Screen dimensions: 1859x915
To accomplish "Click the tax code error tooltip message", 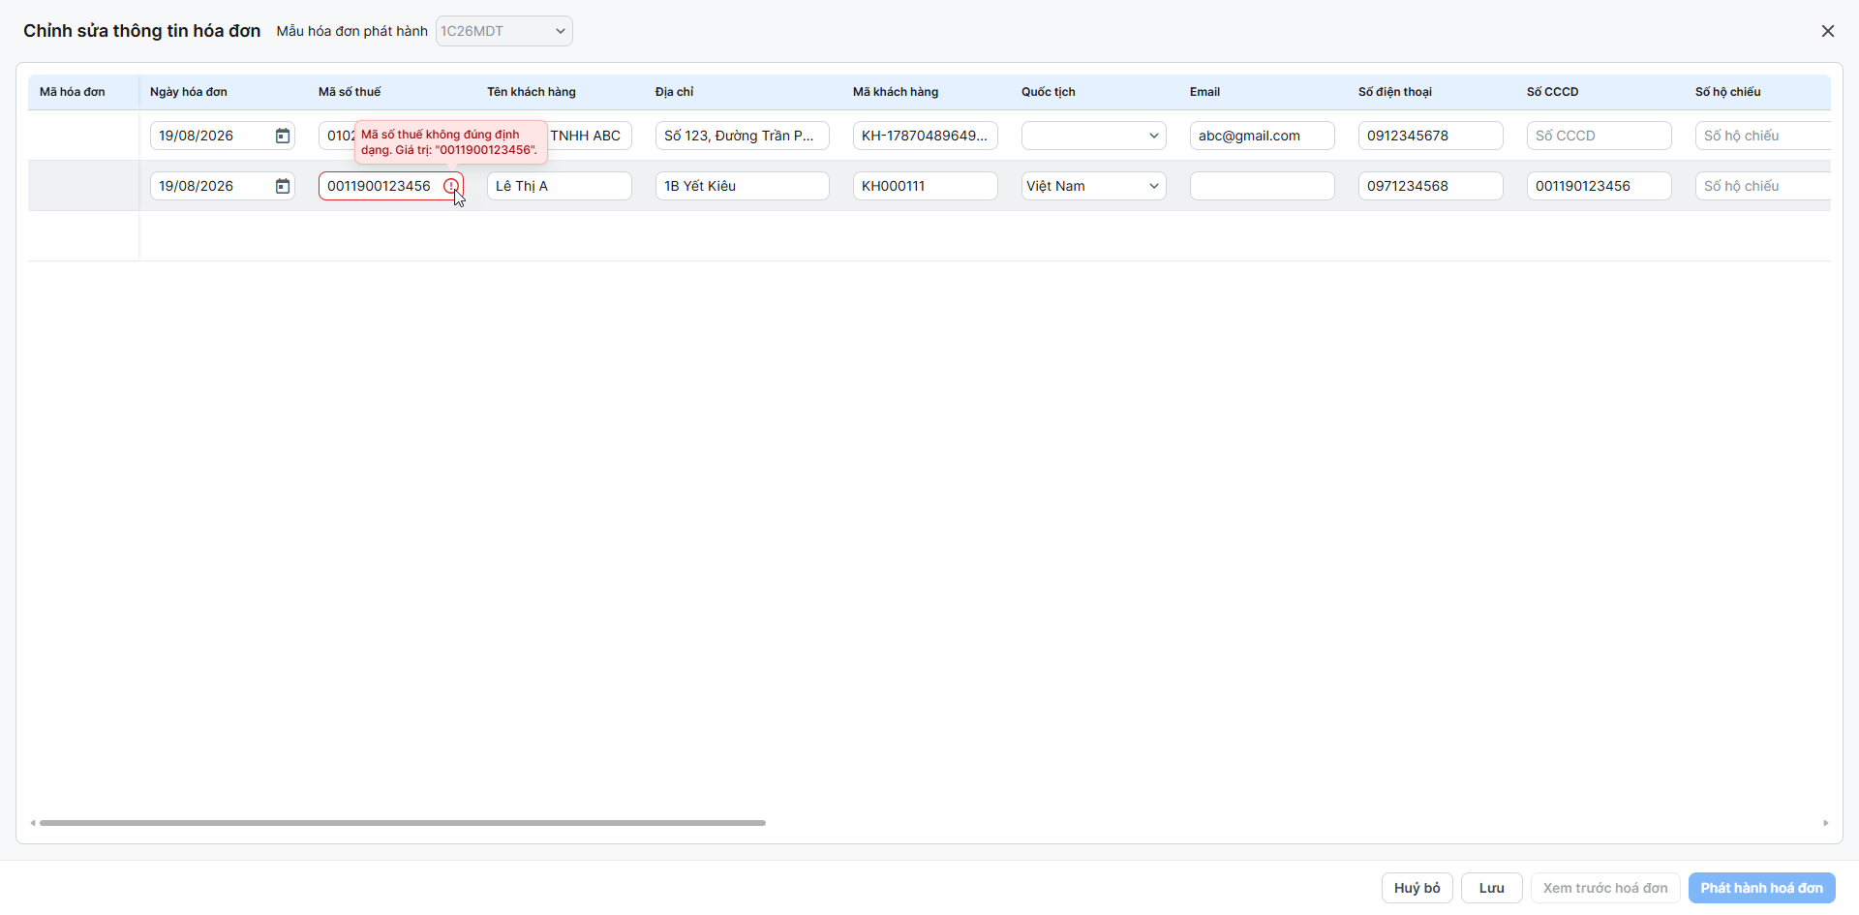I will pos(450,142).
